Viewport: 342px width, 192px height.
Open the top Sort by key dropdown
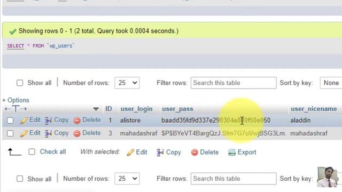(331, 83)
